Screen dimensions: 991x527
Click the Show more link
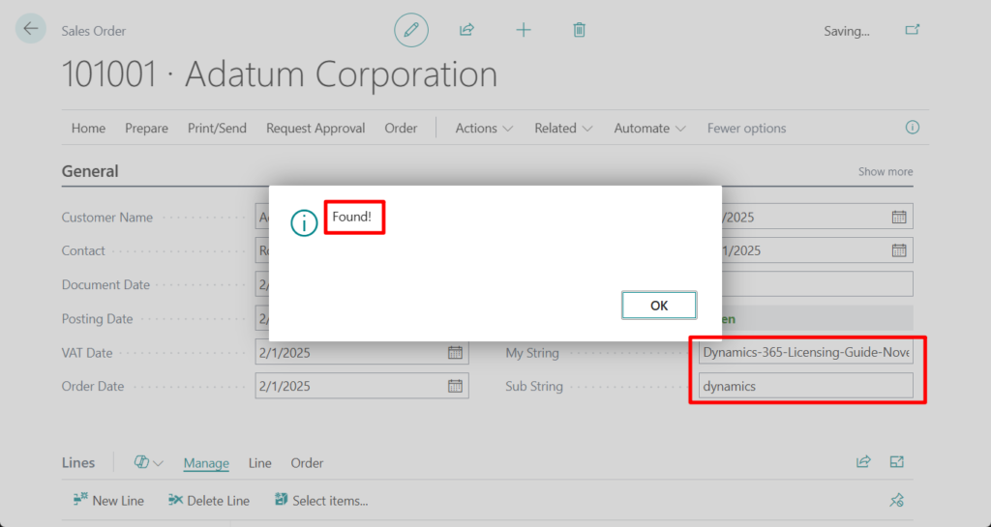click(885, 171)
